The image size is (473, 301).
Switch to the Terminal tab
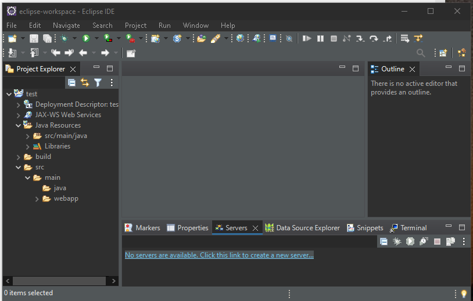(408, 228)
